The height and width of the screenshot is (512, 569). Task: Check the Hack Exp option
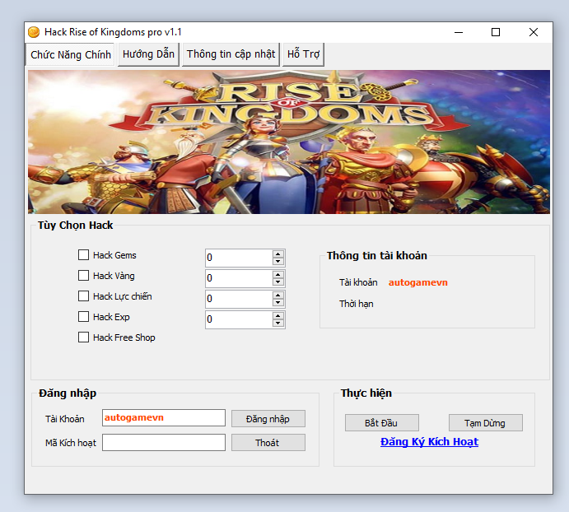pyautogui.click(x=83, y=317)
